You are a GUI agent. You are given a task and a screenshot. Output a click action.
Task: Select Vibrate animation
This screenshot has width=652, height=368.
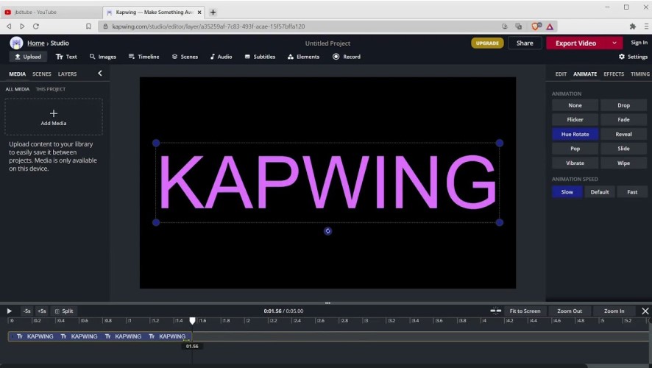pos(575,163)
